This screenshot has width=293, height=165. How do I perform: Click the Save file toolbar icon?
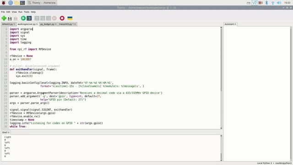(16, 18)
